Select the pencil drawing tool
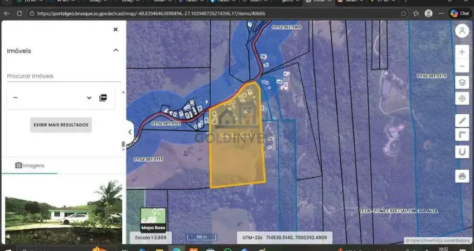474x251 pixels. pyautogui.click(x=462, y=120)
